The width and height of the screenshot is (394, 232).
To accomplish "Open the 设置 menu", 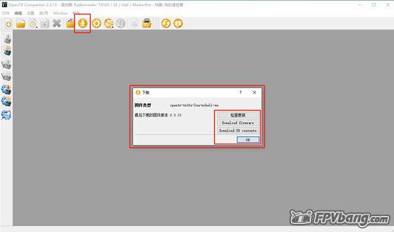I will coord(30,13).
